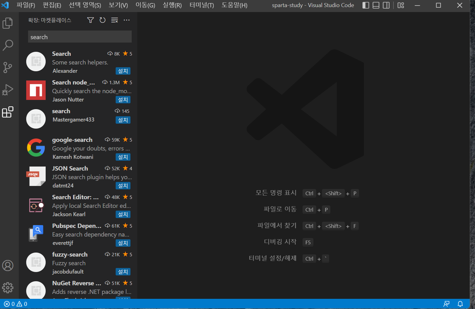Viewport: 475px width, 309px height.
Task: Install the Search extension by Alexander
Action: pos(123,71)
